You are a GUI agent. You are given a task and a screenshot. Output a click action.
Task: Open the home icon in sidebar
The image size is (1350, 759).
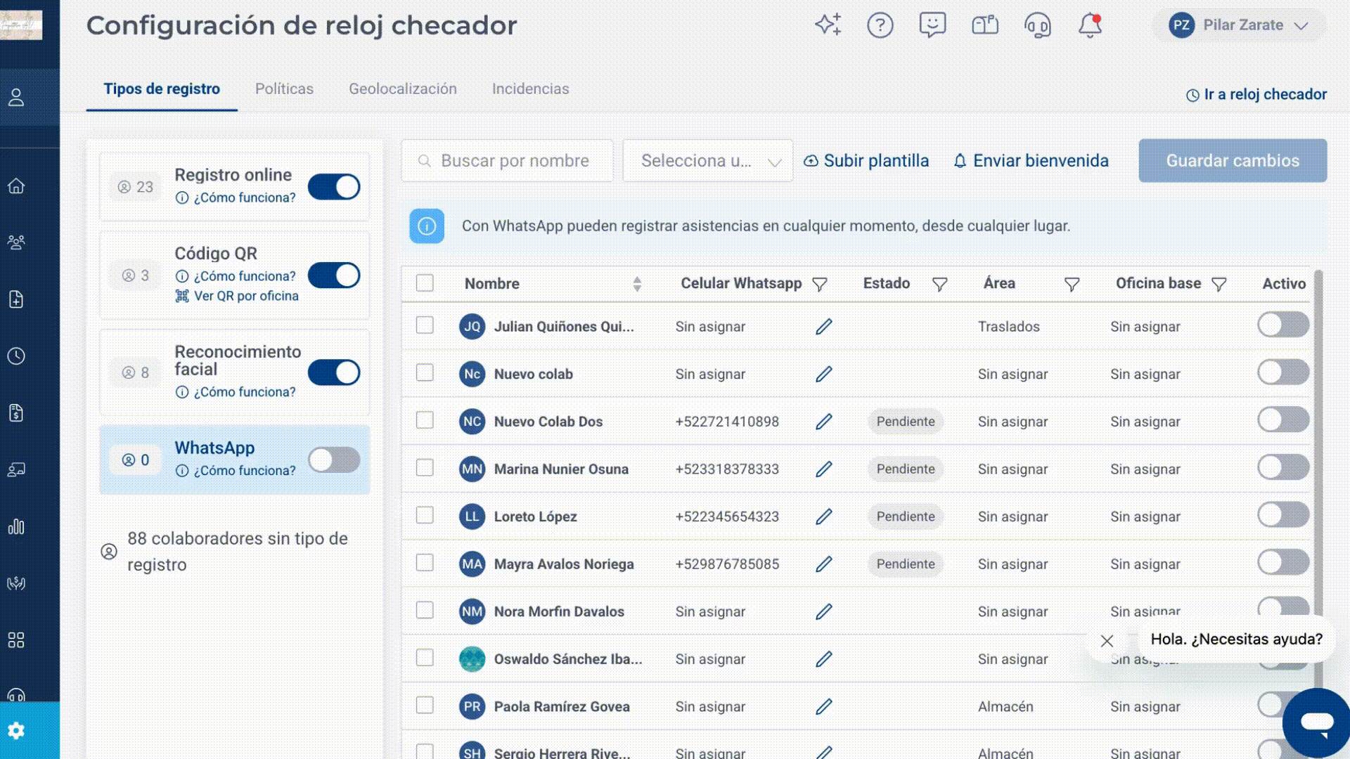(16, 186)
